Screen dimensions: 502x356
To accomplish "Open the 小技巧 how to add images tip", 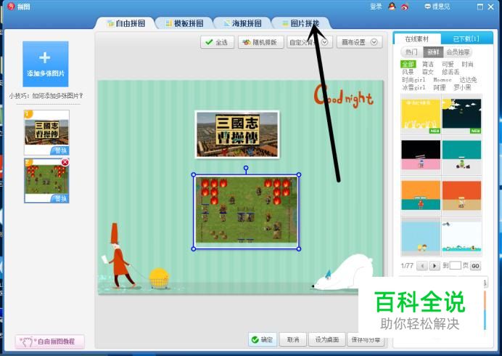I will (46, 96).
